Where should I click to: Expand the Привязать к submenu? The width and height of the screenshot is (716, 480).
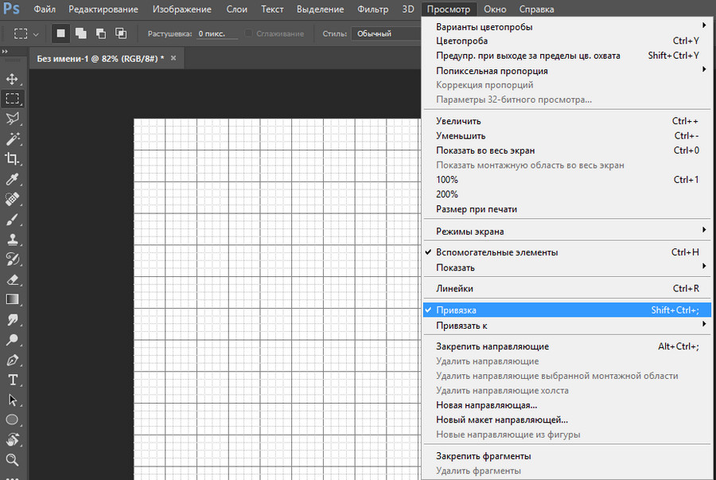coord(567,326)
